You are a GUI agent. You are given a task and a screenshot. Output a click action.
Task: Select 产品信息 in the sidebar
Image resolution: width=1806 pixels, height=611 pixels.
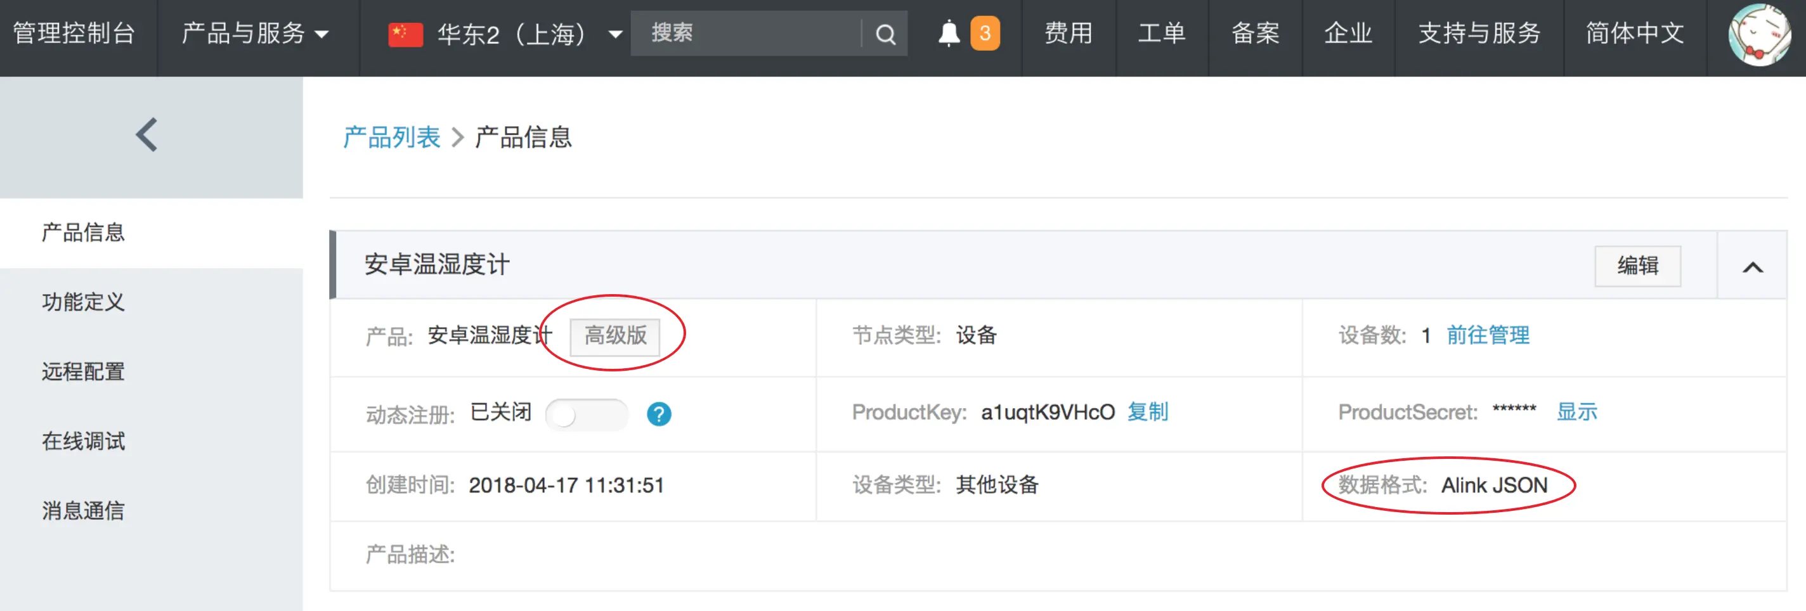tap(82, 233)
